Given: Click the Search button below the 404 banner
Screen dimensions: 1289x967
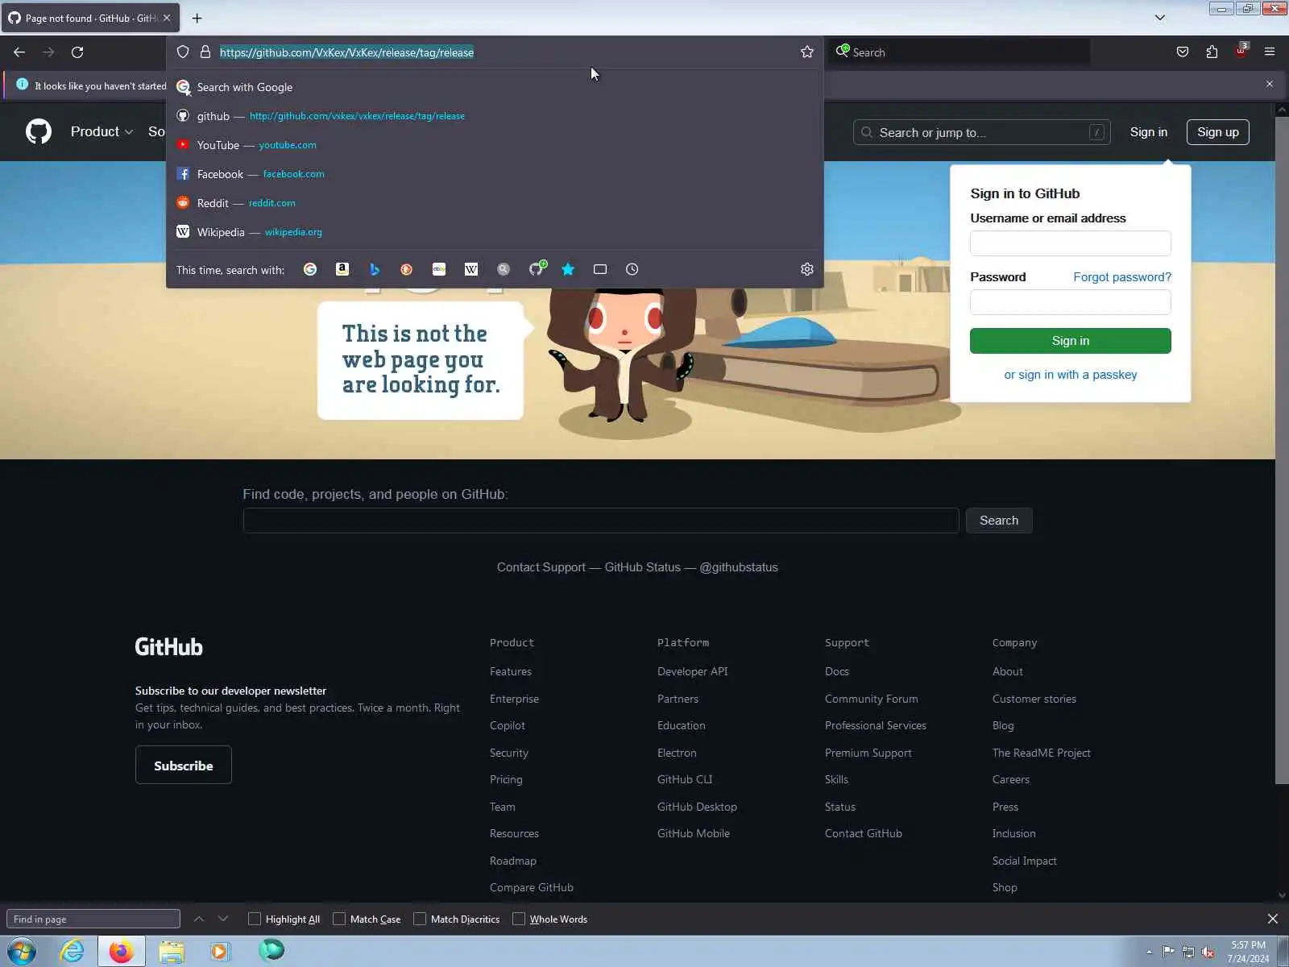Looking at the screenshot, I should [999, 521].
